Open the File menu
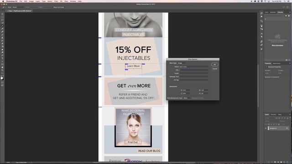The height and width of the screenshot is (164, 292). (x=21, y=1)
